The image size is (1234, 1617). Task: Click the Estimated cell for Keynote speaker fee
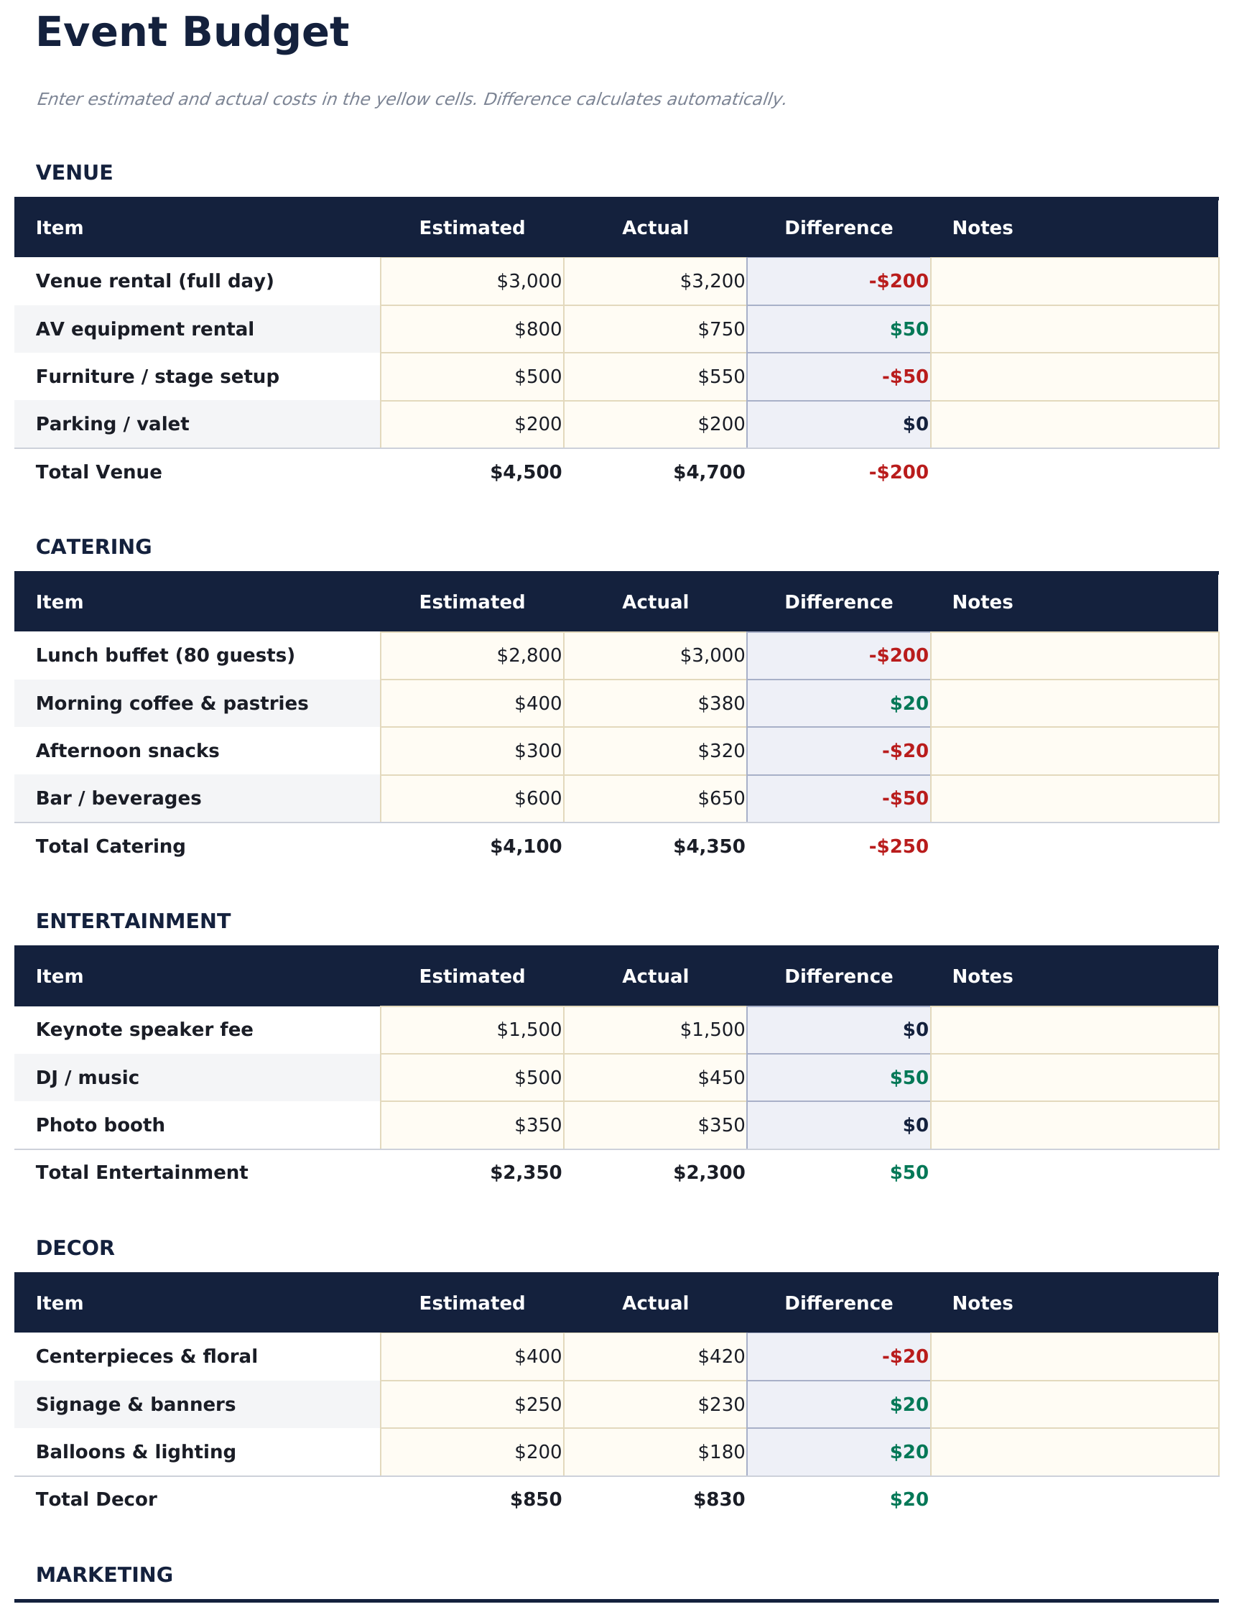[x=472, y=1030]
